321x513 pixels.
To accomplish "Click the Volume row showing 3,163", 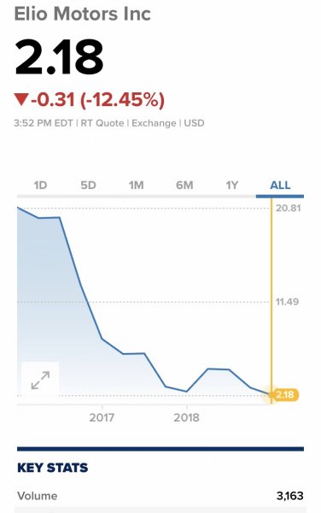I will pos(160,496).
